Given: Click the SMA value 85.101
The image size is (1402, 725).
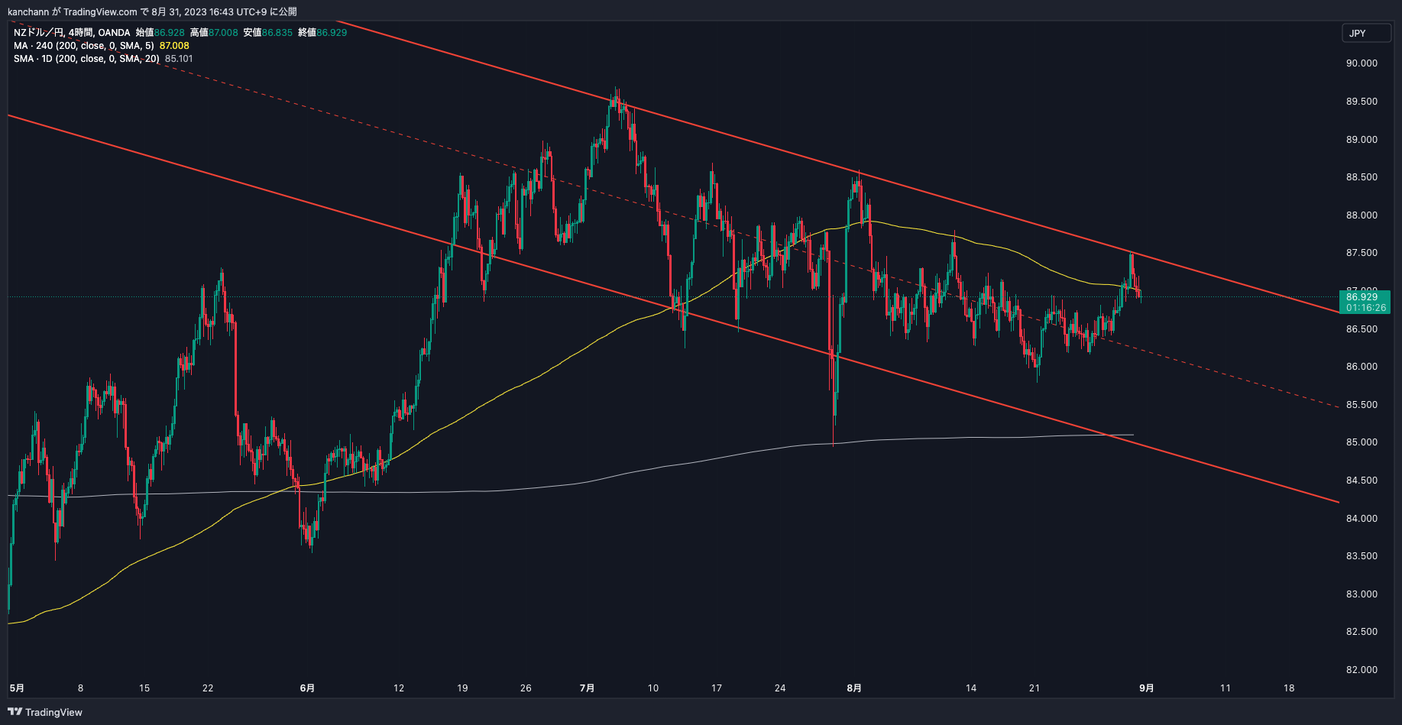Looking at the screenshot, I should [179, 59].
